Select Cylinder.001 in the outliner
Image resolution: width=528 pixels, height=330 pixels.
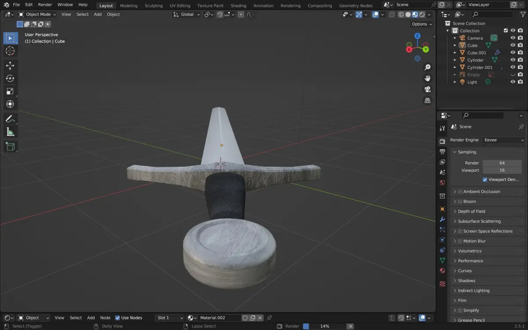click(480, 68)
